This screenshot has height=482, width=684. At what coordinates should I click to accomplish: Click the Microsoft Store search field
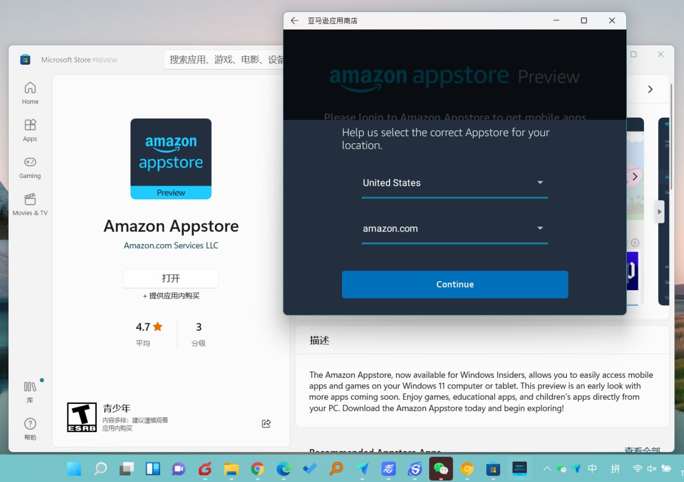coord(224,60)
